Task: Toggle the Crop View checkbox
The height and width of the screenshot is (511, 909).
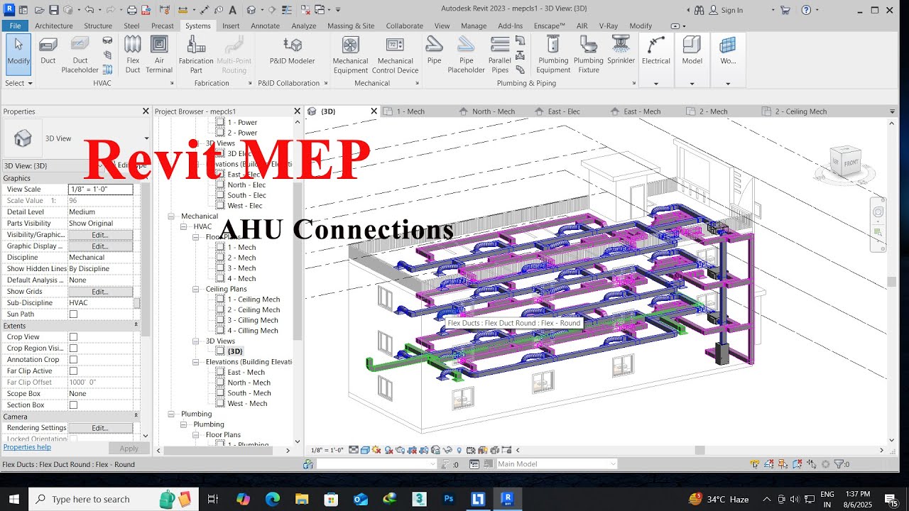Action: [x=73, y=337]
